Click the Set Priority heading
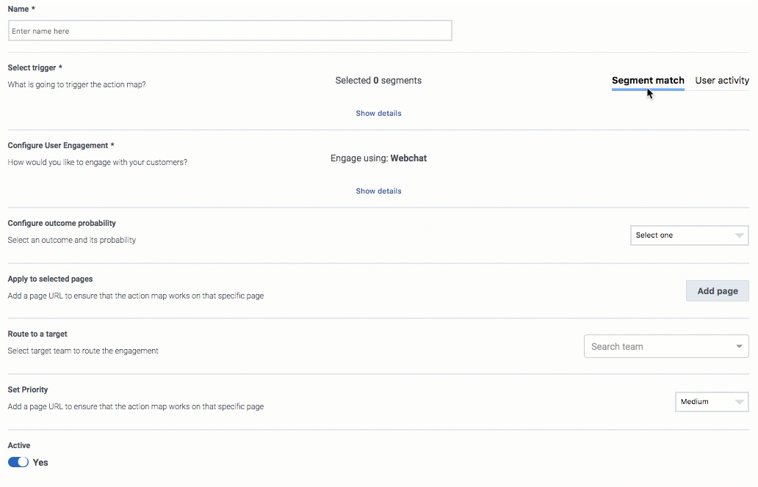 (28, 389)
